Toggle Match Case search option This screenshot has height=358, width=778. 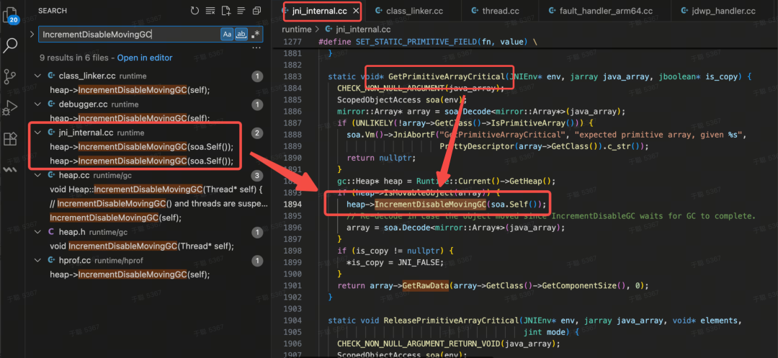pos(227,35)
